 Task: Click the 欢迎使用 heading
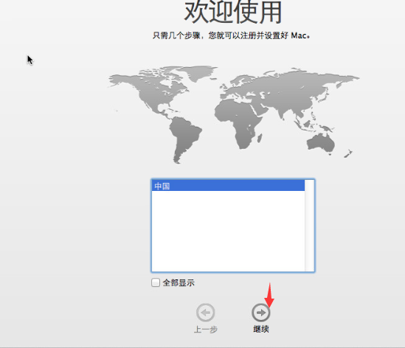tap(233, 12)
